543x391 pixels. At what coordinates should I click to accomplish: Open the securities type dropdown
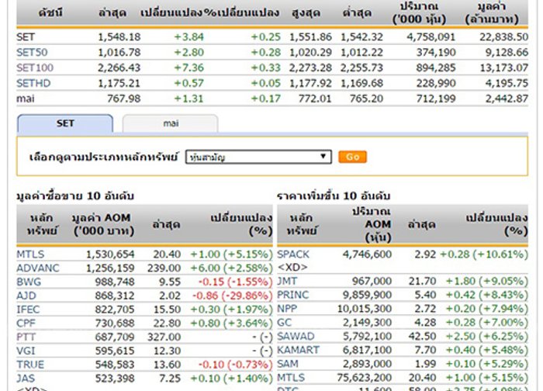tap(258, 157)
